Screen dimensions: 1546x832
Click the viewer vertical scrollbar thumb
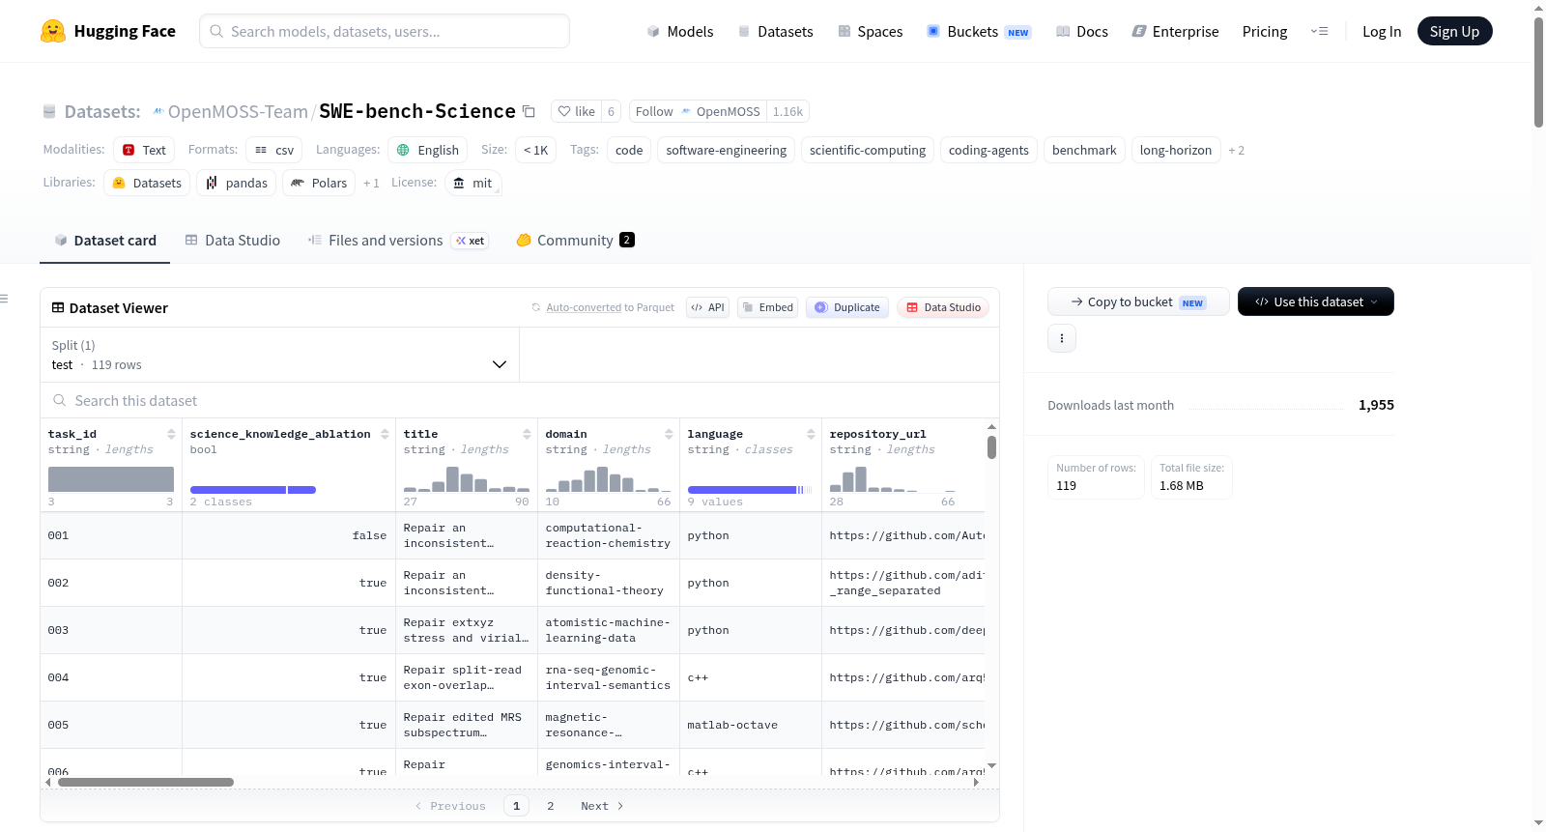coord(991,447)
